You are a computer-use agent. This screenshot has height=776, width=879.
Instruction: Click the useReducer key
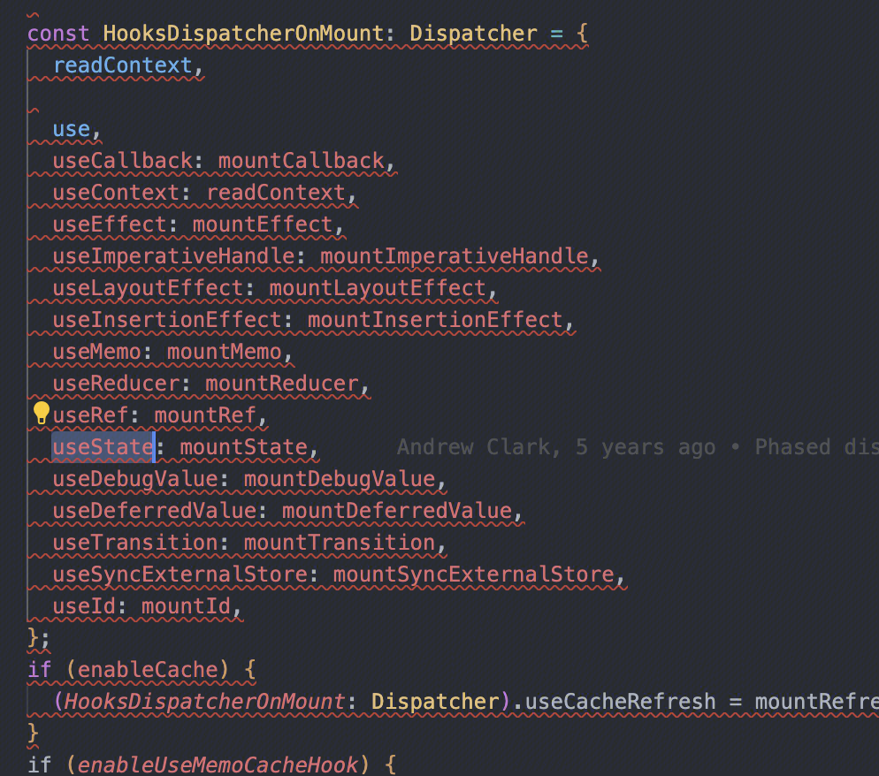pos(116,384)
